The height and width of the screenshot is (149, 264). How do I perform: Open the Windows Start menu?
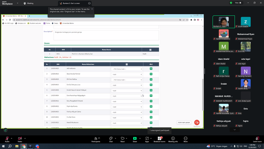(x=3, y=146)
